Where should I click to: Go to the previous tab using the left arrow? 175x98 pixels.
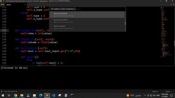coord(2,5)
